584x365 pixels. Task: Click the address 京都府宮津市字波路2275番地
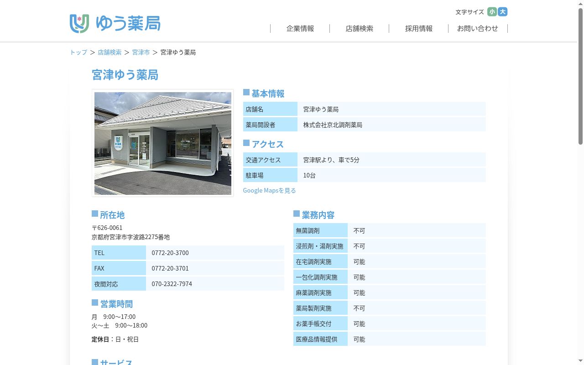pos(131,237)
